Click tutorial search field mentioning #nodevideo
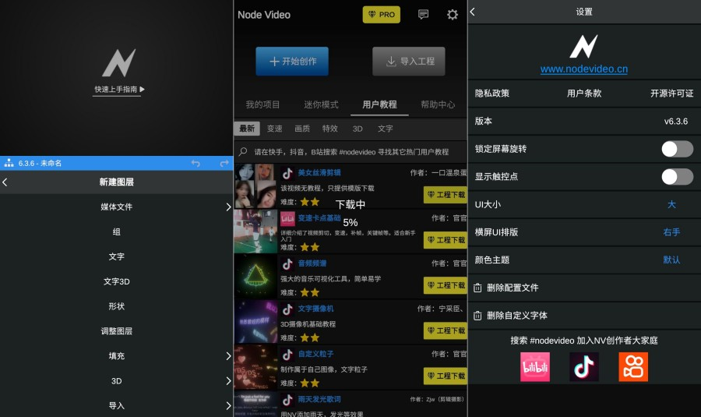The image size is (701, 417). (350, 152)
